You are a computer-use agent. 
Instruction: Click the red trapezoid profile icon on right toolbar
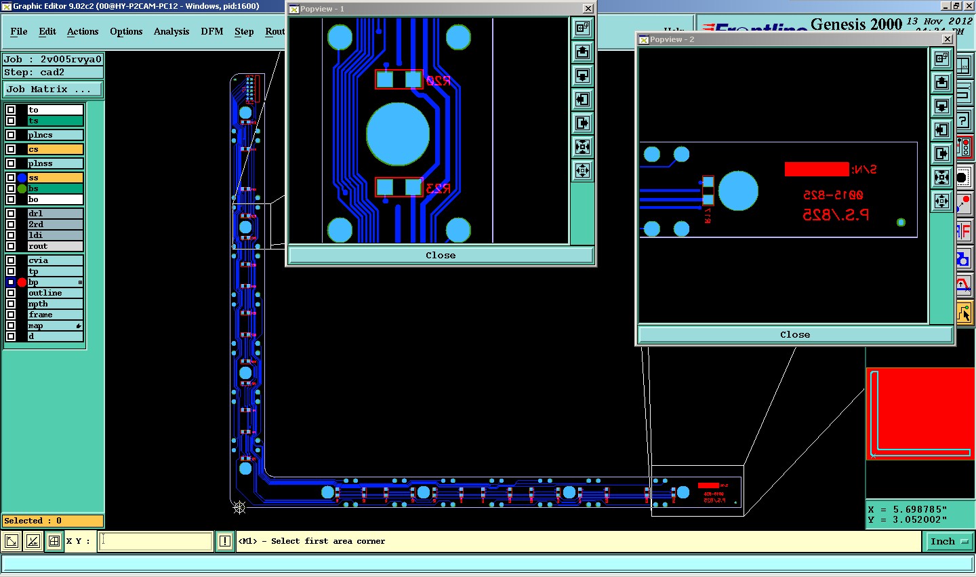point(964,285)
